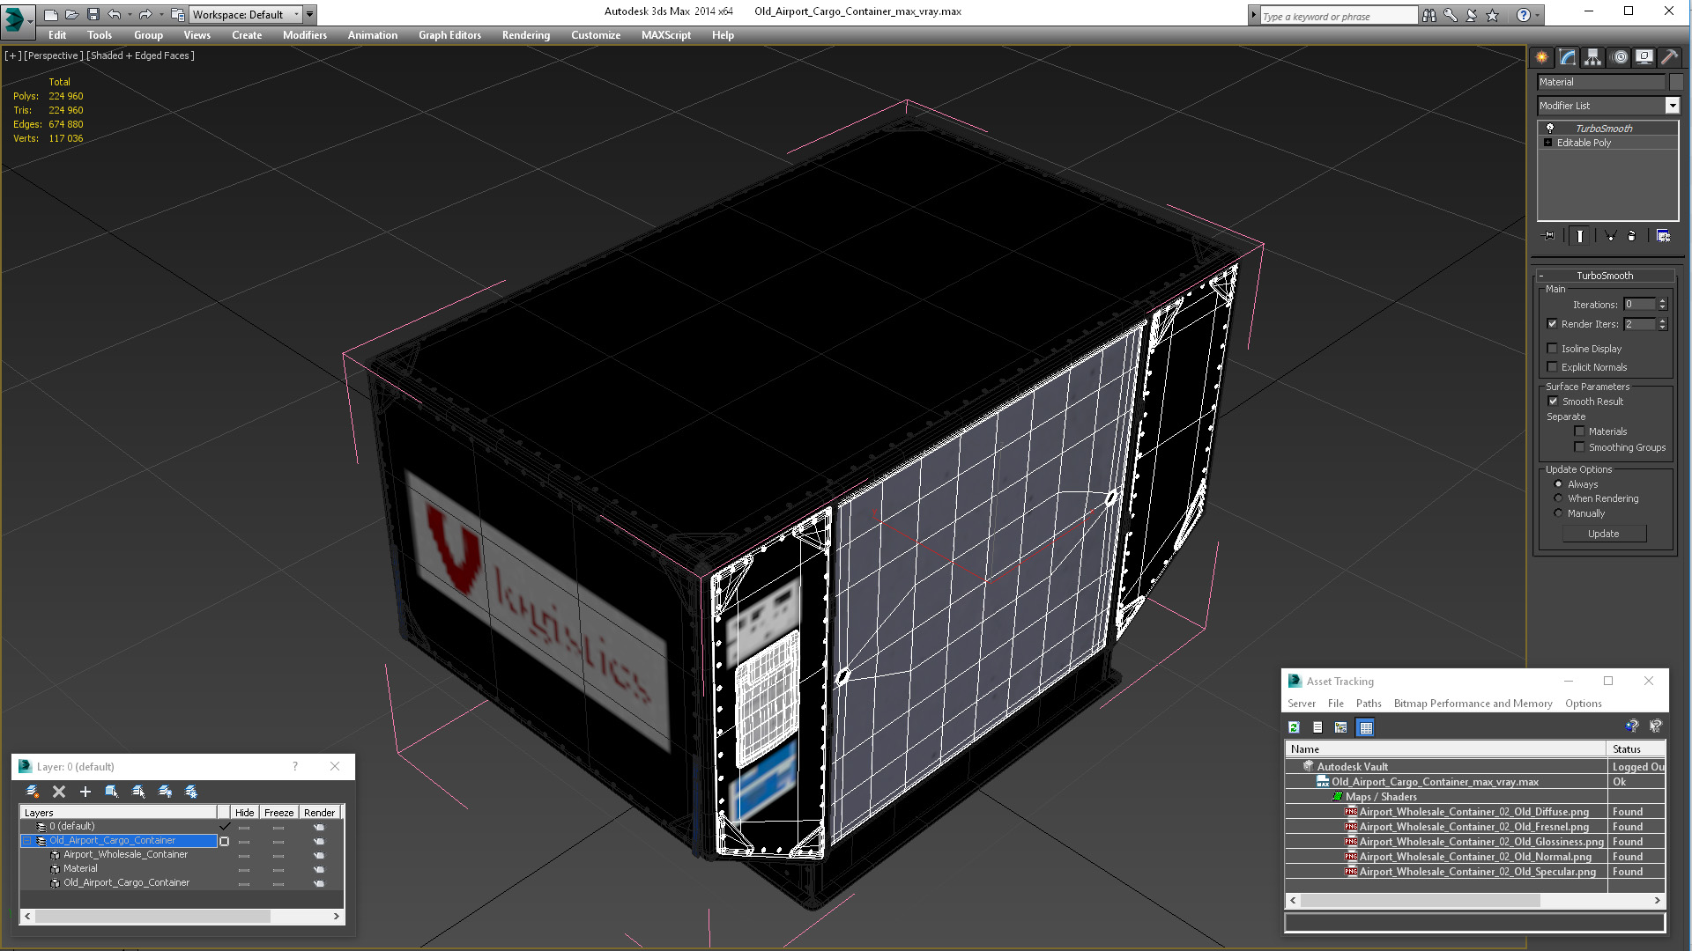
Task: Add selected objects to layer plus icon
Action: (x=85, y=792)
